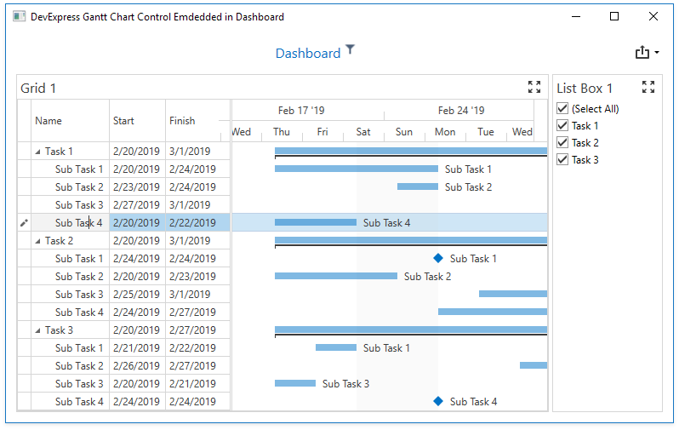Click Task 3 Sub Task 1 Gantt bar
This screenshot has width=679, height=430.
click(x=336, y=347)
